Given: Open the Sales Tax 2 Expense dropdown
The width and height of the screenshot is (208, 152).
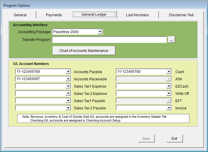Looking at the screenshot, I should pos(68,93).
